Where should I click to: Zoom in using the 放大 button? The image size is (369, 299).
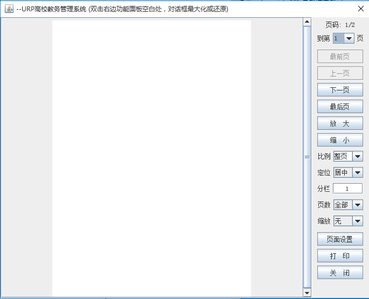340,123
